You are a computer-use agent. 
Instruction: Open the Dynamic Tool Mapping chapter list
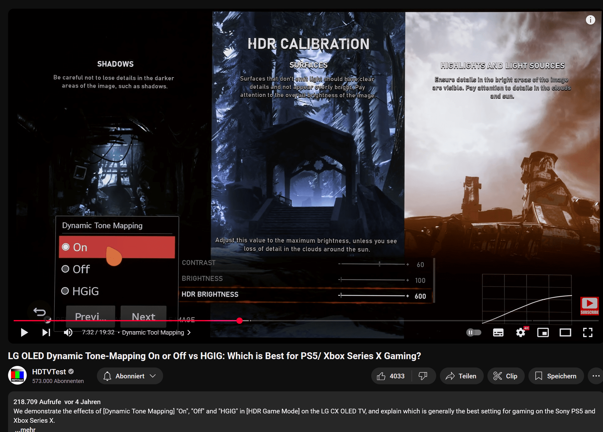pyautogui.click(x=156, y=332)
